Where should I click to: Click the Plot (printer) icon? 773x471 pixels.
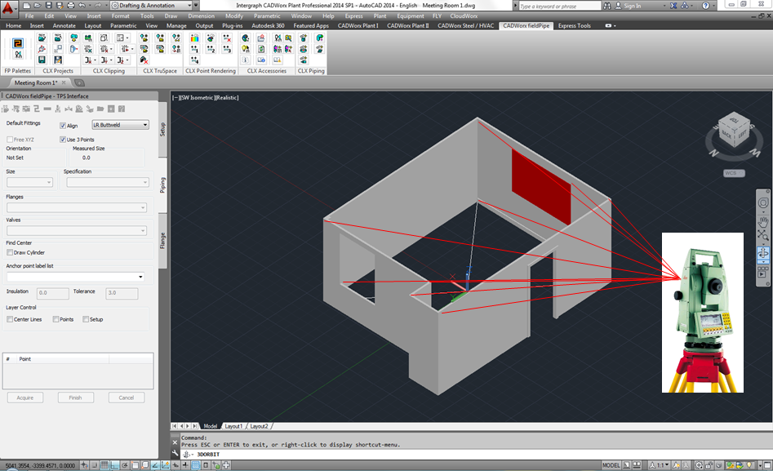70,6
